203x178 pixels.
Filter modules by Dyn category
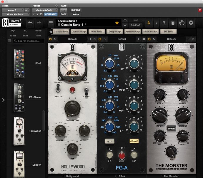click(13, 31)
